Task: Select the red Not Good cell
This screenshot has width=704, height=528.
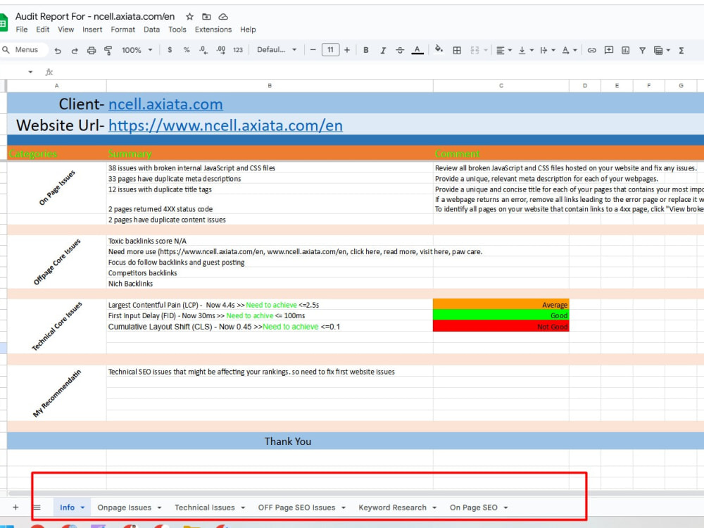Action: (x=501, y=327)
